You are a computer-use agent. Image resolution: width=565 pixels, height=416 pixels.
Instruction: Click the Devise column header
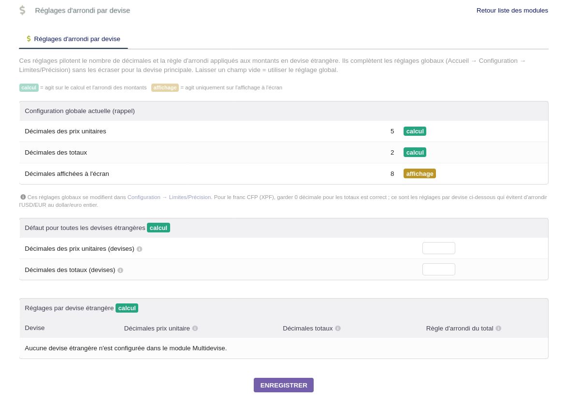point(35,328)
